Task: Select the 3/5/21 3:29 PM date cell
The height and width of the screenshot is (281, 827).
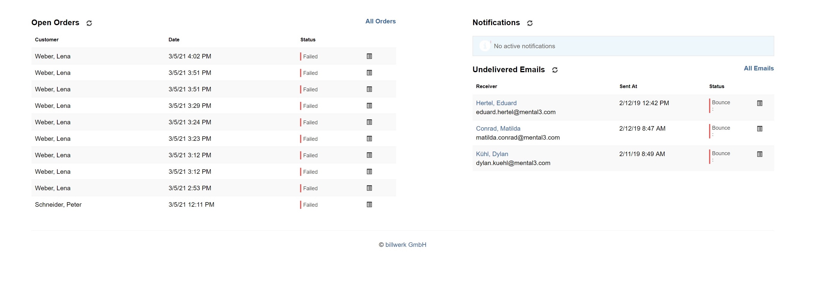Action: tap(190, 106)
